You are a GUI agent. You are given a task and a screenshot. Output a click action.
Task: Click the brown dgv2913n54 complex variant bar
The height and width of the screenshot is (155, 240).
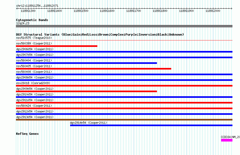pyautogui.click(x=124, y=120)
